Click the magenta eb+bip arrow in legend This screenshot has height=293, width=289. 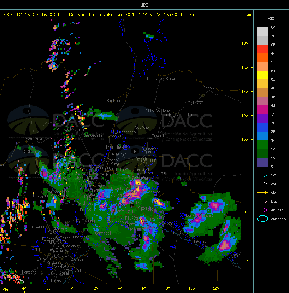tap(263, 210)
